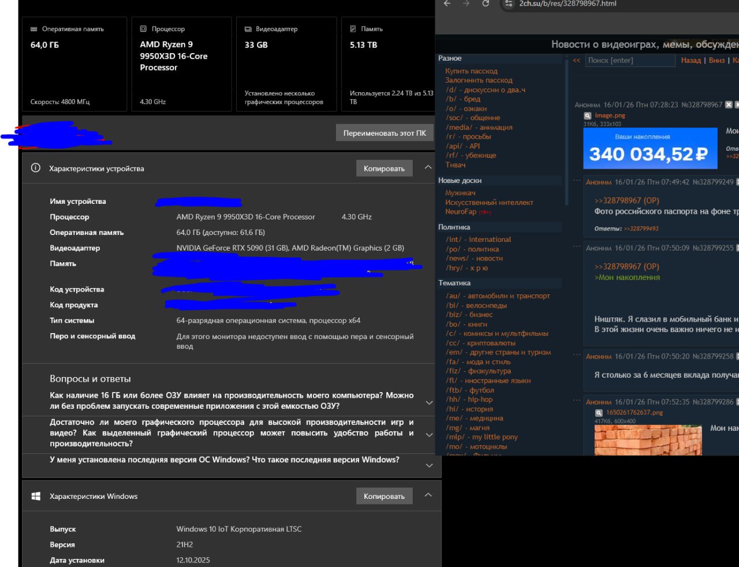Open the /int/ - international board

478,239
